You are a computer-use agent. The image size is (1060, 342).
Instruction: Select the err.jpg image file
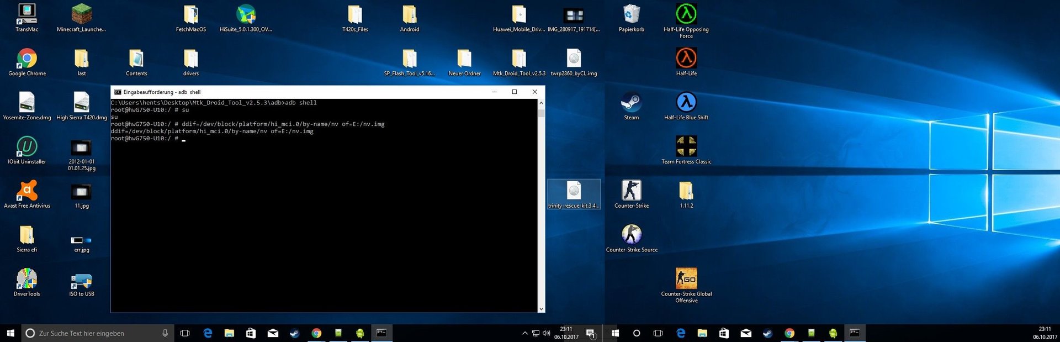(81, 240)
